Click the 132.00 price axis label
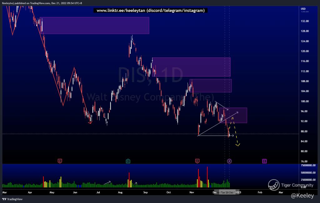Viewport: 320px width, 203px height. (x=305, y=21)
